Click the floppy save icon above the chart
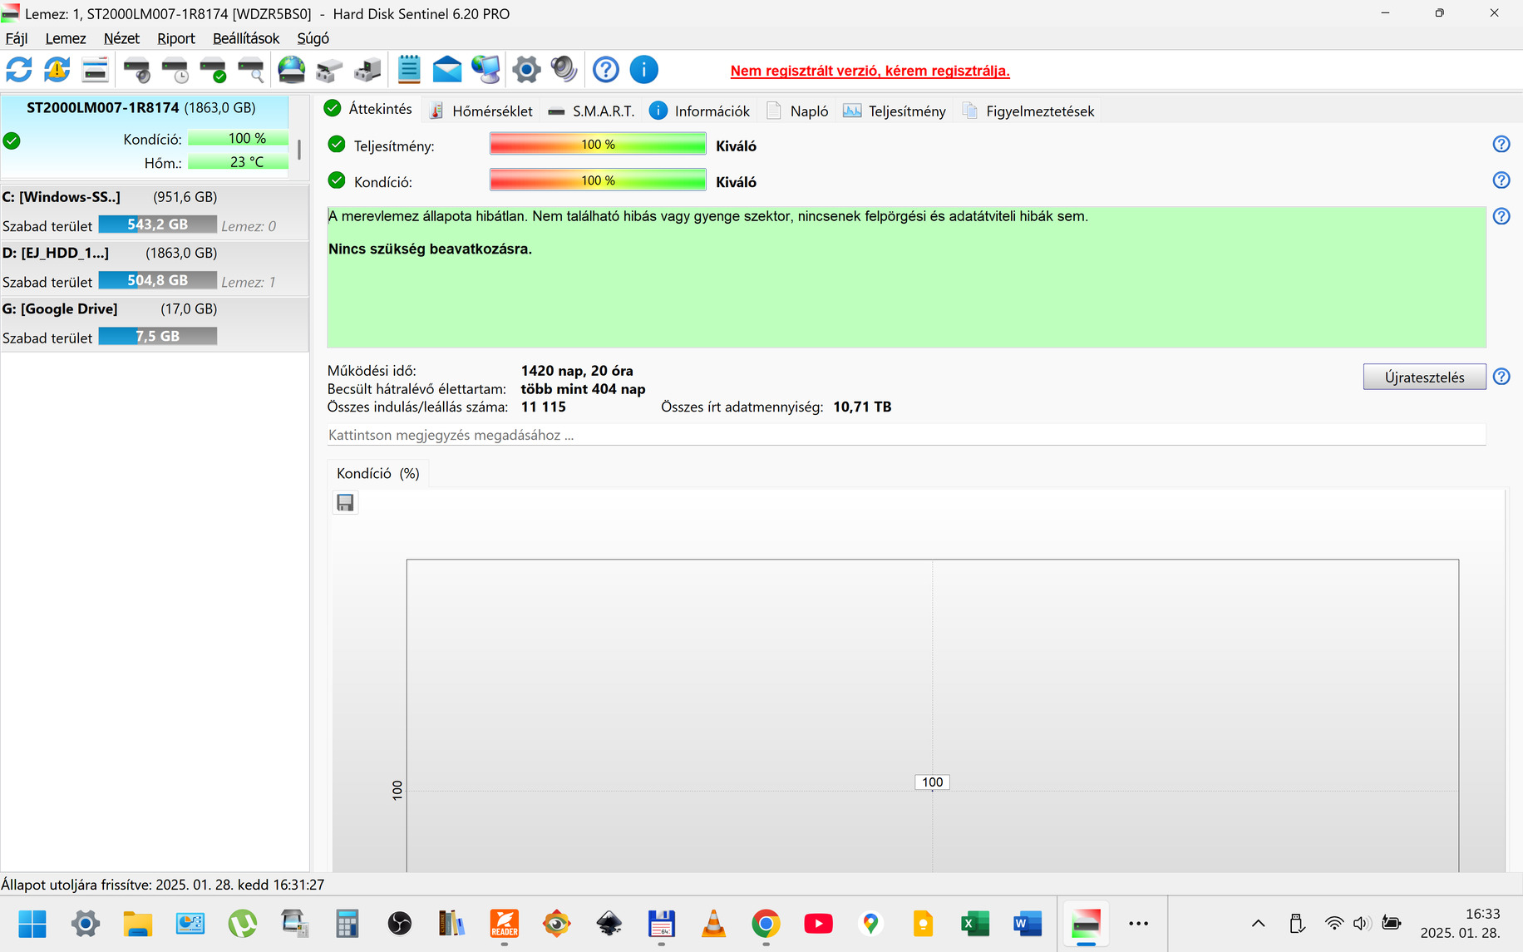This screenshot has width=1523, height=952. (345, 502)
